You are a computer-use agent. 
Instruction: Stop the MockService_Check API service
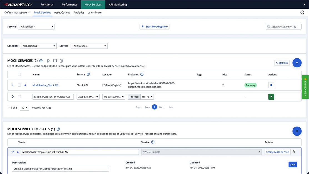[271, 85]
